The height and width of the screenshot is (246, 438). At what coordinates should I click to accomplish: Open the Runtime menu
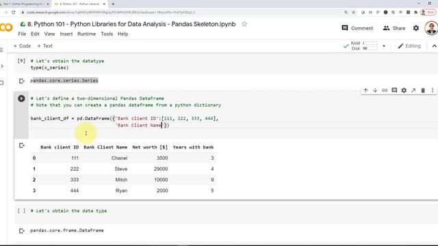(x=87, y=33)
